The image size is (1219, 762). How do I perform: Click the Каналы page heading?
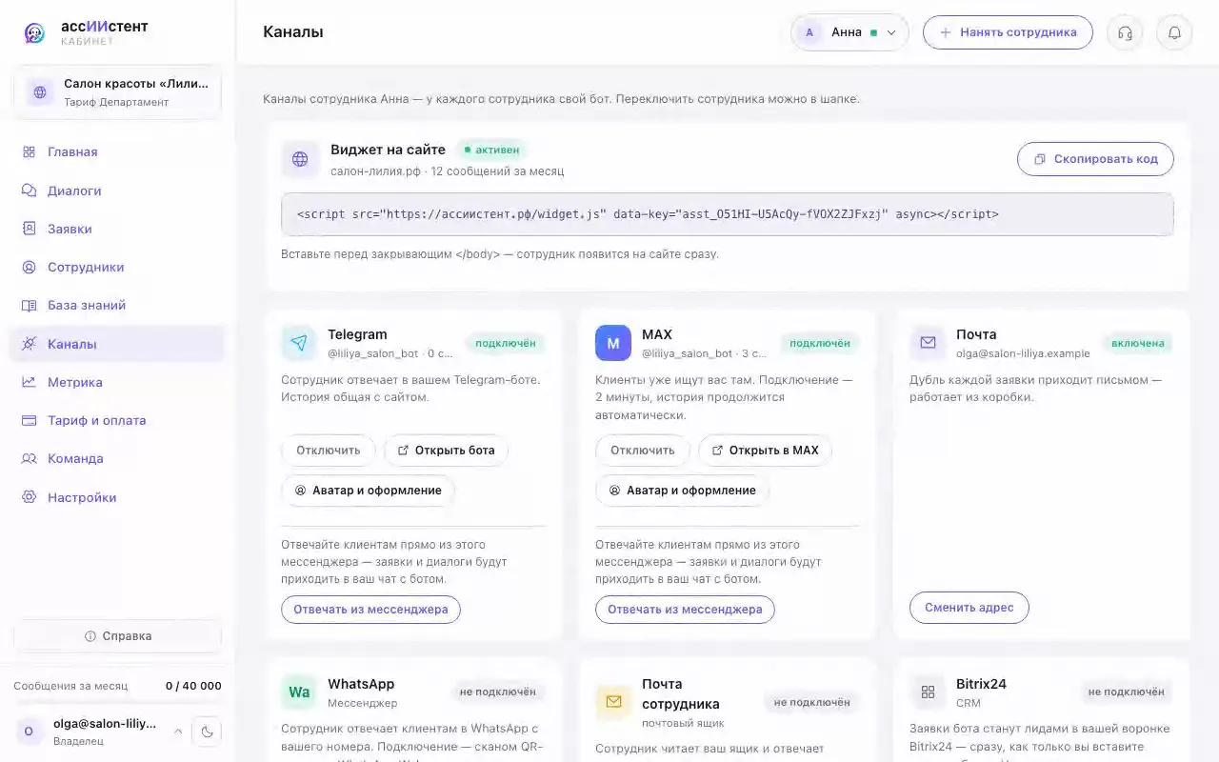(x=293, y=32)
